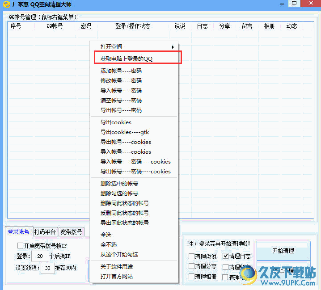This screenshot has height=290, width=321.
Task: Uncheck the 清理日志 checkbox
Action: [x=225, y=256]
